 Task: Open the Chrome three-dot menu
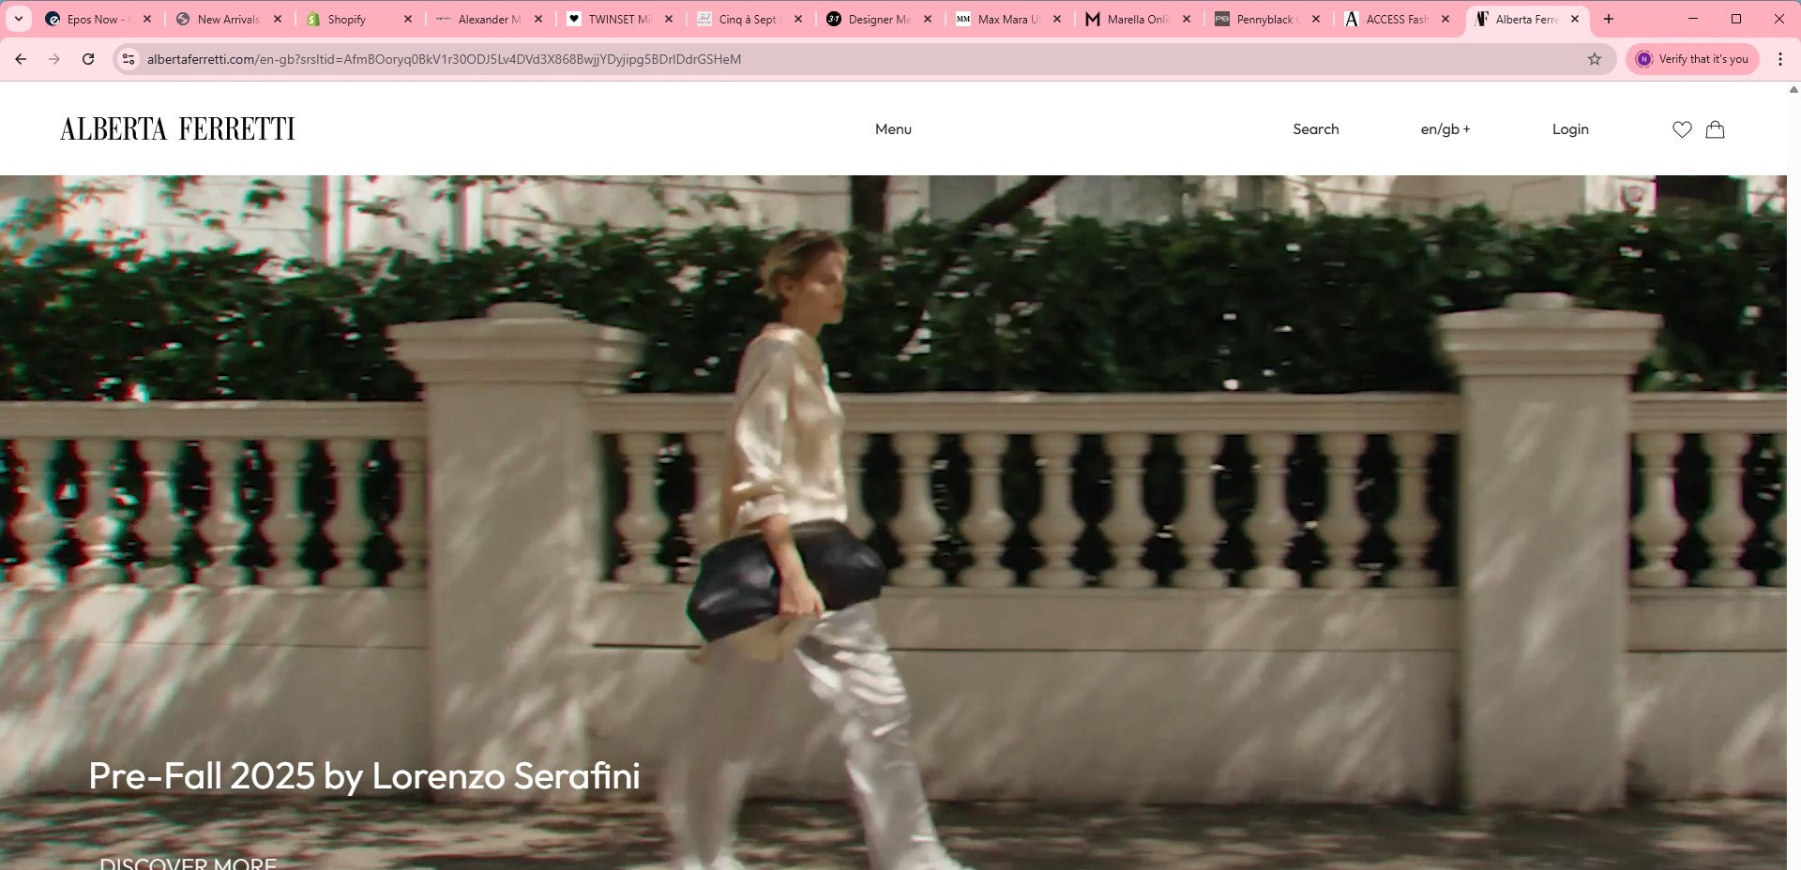pos(1779,59)
